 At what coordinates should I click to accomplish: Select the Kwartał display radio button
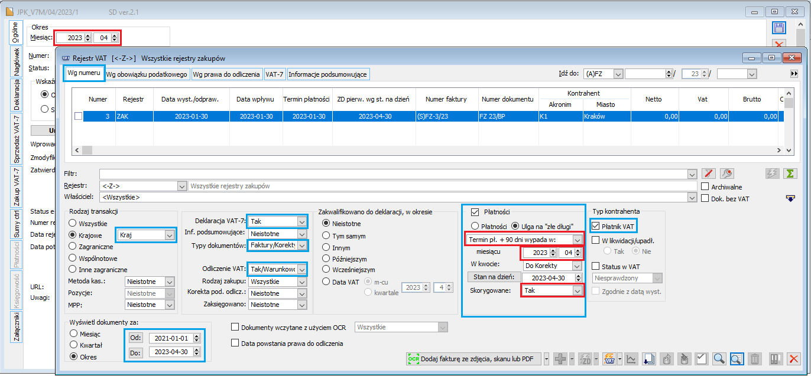tap(74, 345)
